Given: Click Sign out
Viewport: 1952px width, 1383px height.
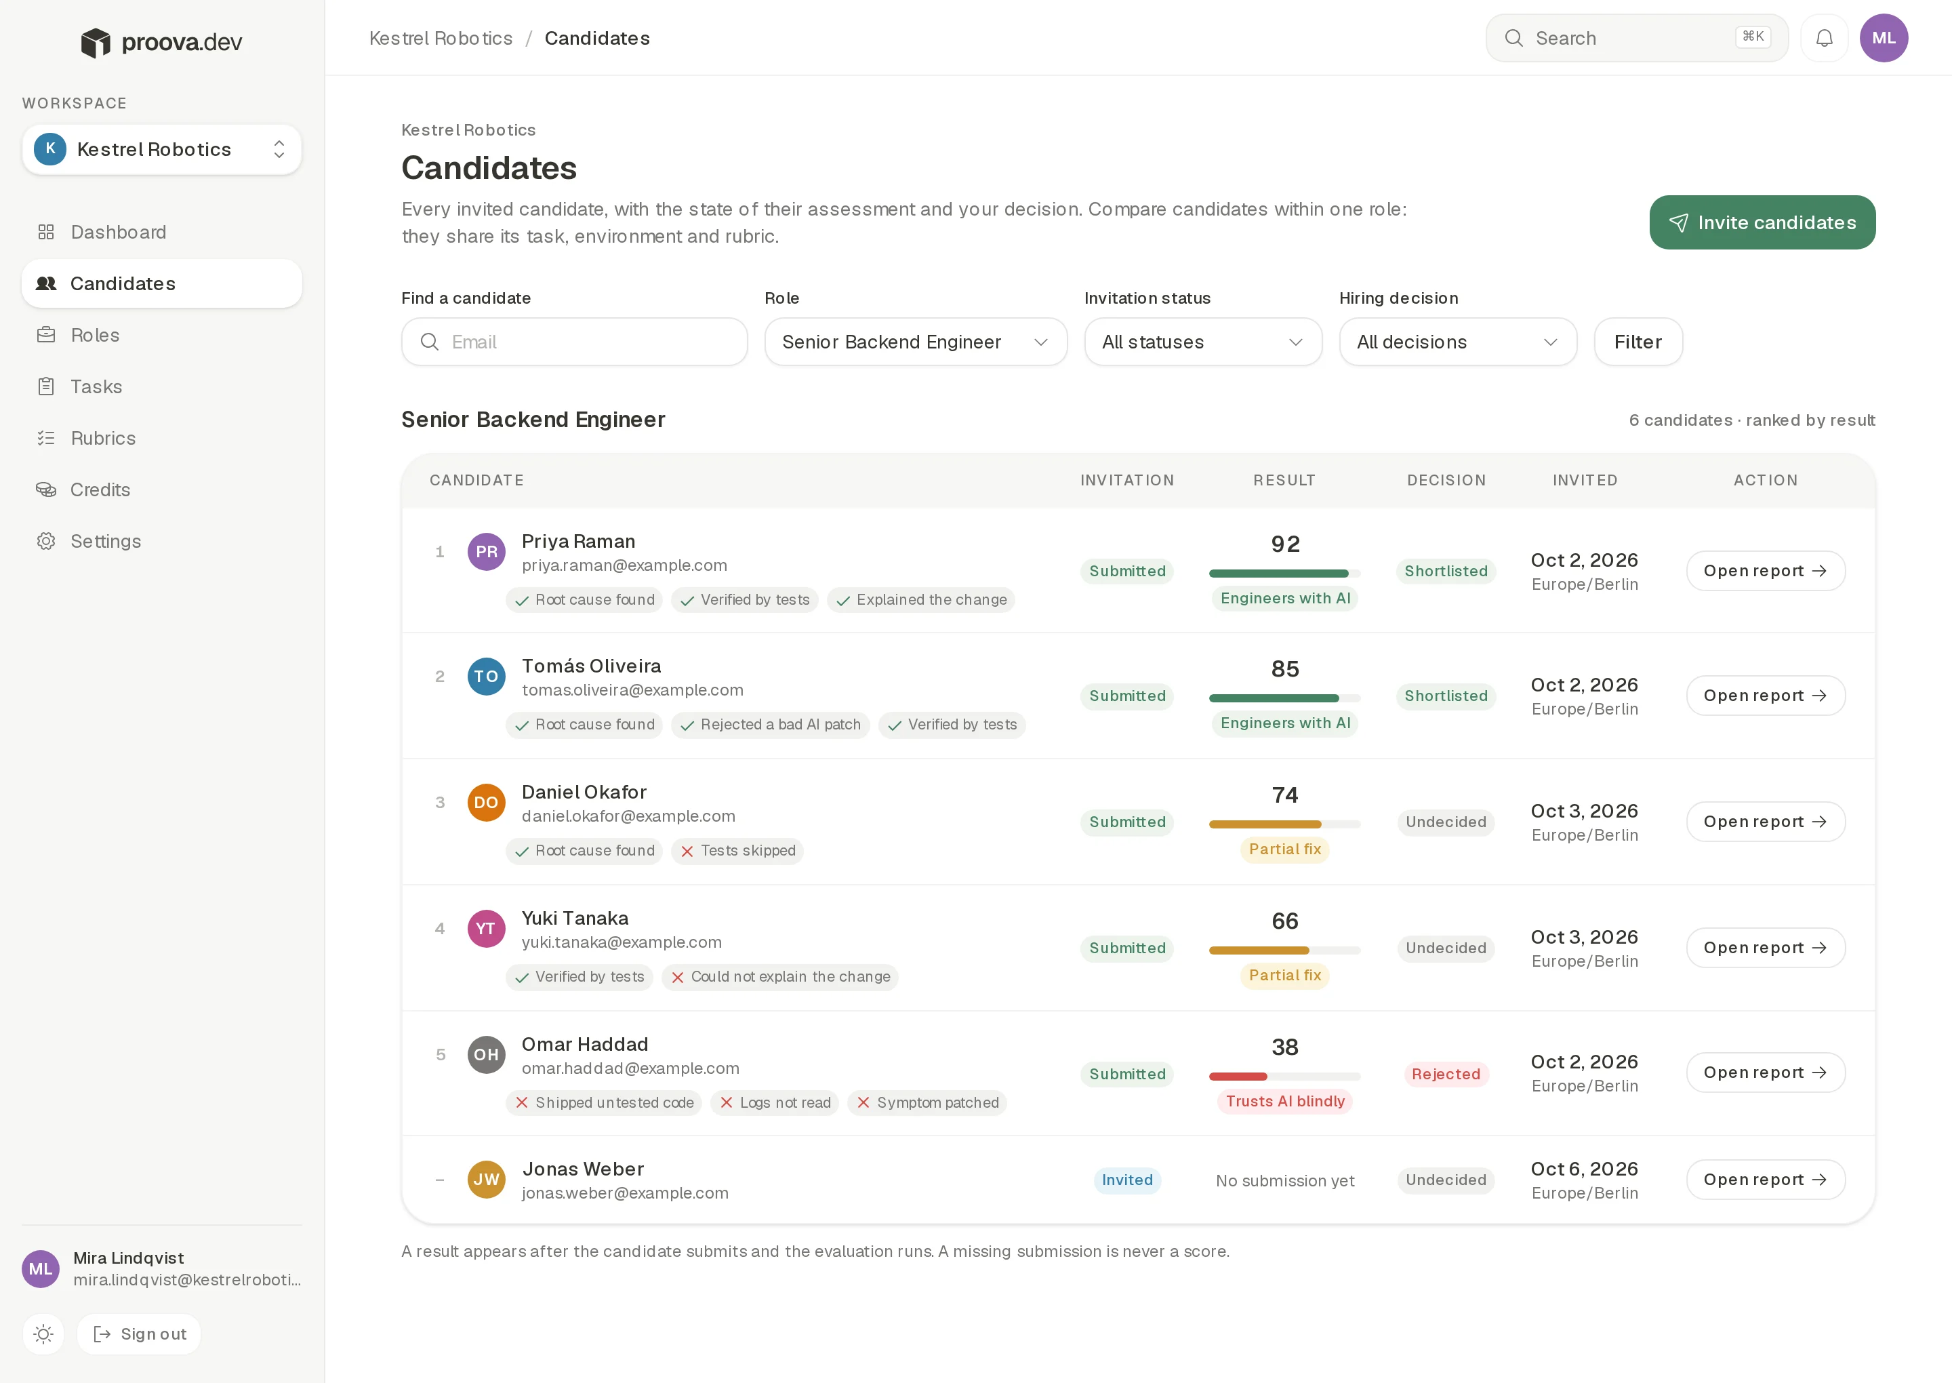Looking at the screenshot, I should coord(139,1334).
